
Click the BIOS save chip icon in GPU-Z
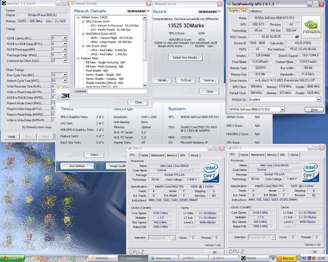click(x=297, y=37)
